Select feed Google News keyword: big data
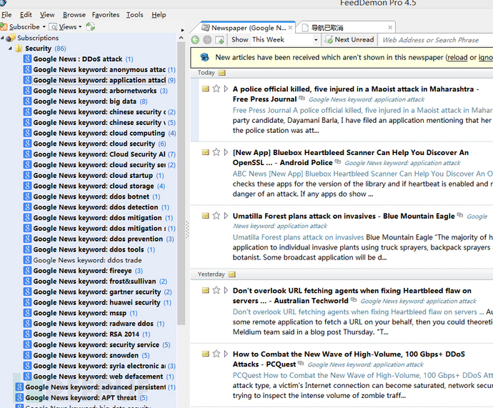 85,101
